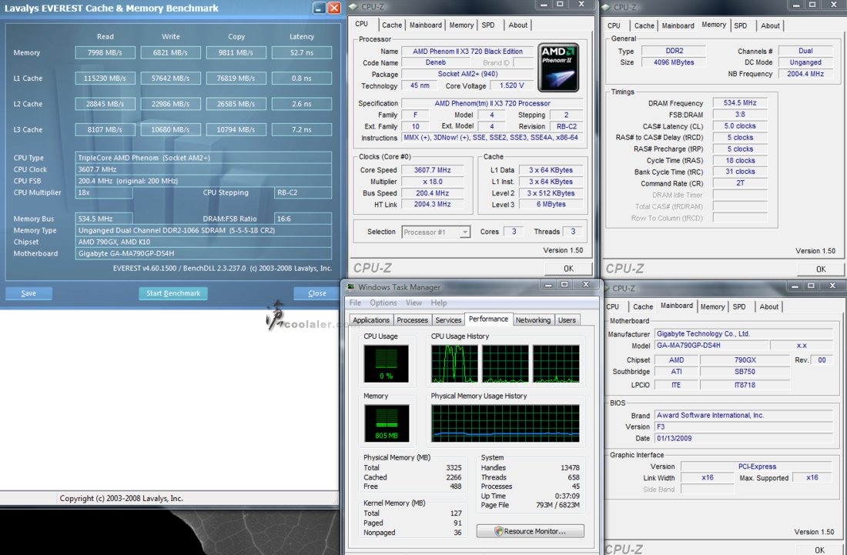Select SPD tab in CPU-Z processor window
This screenshot has height=555, width=847.
point(488,25)
